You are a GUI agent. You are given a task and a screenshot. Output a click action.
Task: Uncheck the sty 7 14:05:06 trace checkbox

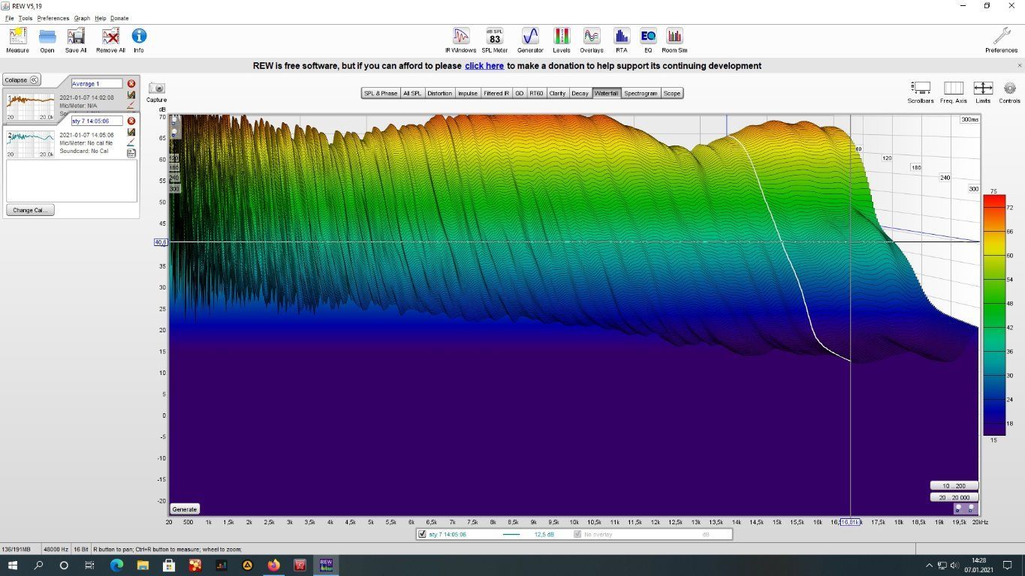point(423,535)
